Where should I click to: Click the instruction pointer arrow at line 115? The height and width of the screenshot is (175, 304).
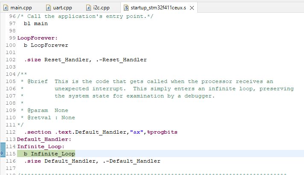point(2,154)
